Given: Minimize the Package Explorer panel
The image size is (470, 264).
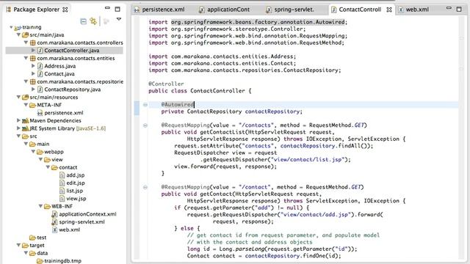Looking at the screenshot, I should [107, 8].
